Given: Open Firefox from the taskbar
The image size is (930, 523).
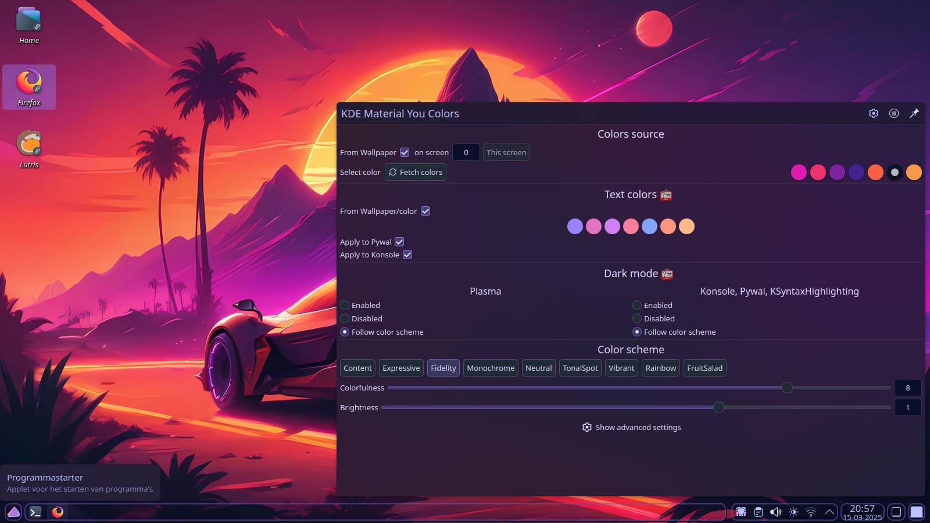Looking at the screenshot, I should pyautogui.click(x=58, y=512).
